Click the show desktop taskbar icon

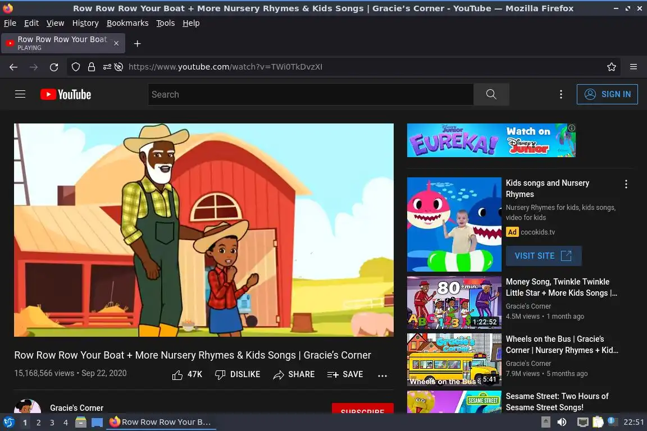97,423
